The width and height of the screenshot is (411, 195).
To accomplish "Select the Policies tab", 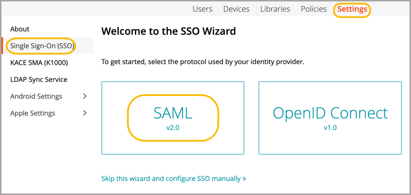I will [314, 9].
